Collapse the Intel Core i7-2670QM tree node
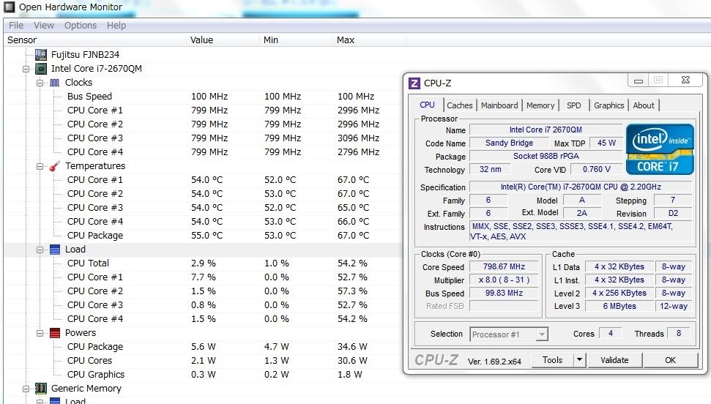711x404 pixels. tap(26, 70)
